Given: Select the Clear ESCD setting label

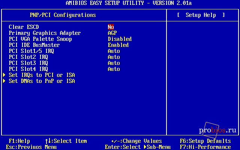Looking at the screenshot, I should click(x=24, y=27).
